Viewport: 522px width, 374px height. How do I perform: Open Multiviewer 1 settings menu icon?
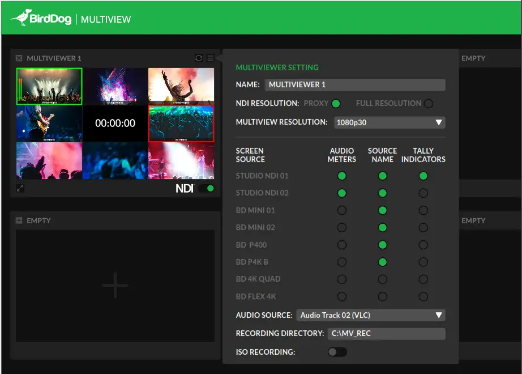click(x=210, y=58)
